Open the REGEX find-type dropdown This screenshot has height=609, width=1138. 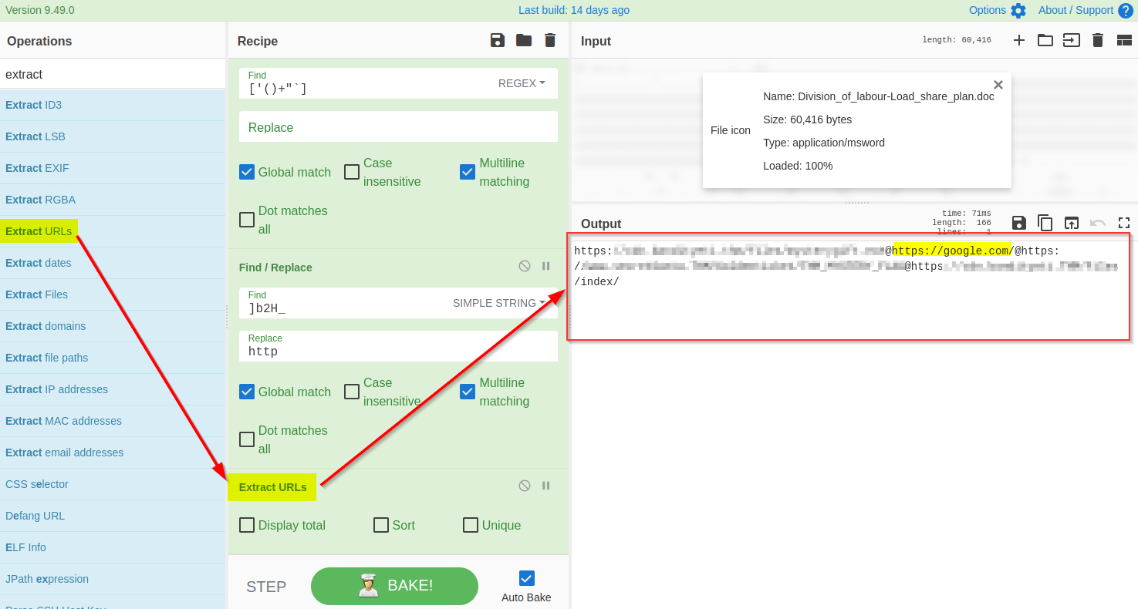click(x=522, y=83)
